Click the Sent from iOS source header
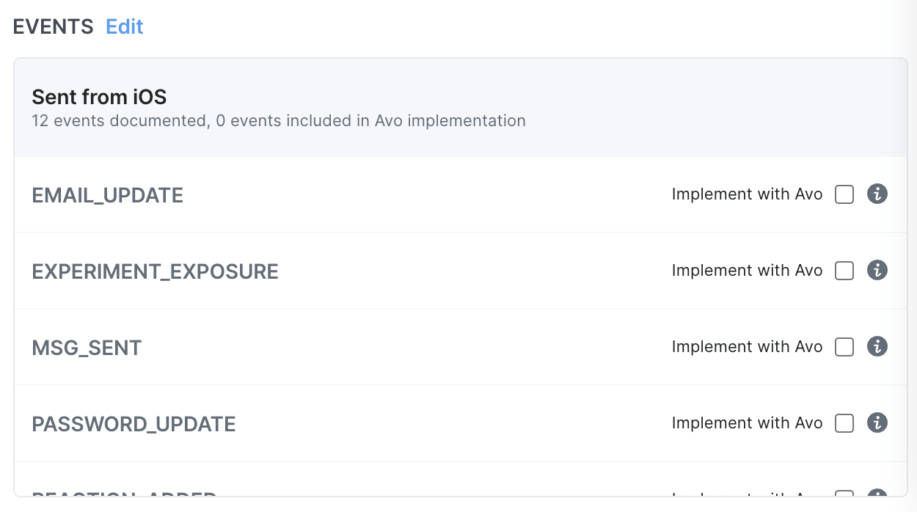The width and height of the screenshot is (917, 512). click(x=99, y=97)
